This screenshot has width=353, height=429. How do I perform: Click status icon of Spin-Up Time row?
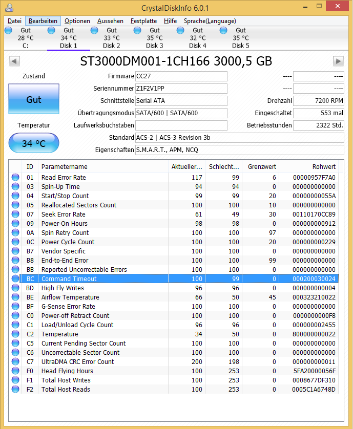coord(15,186)
